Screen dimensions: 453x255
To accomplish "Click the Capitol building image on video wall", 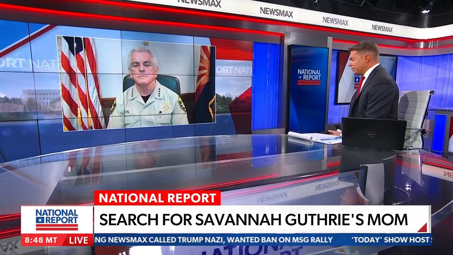I will (x=37, y=97).
